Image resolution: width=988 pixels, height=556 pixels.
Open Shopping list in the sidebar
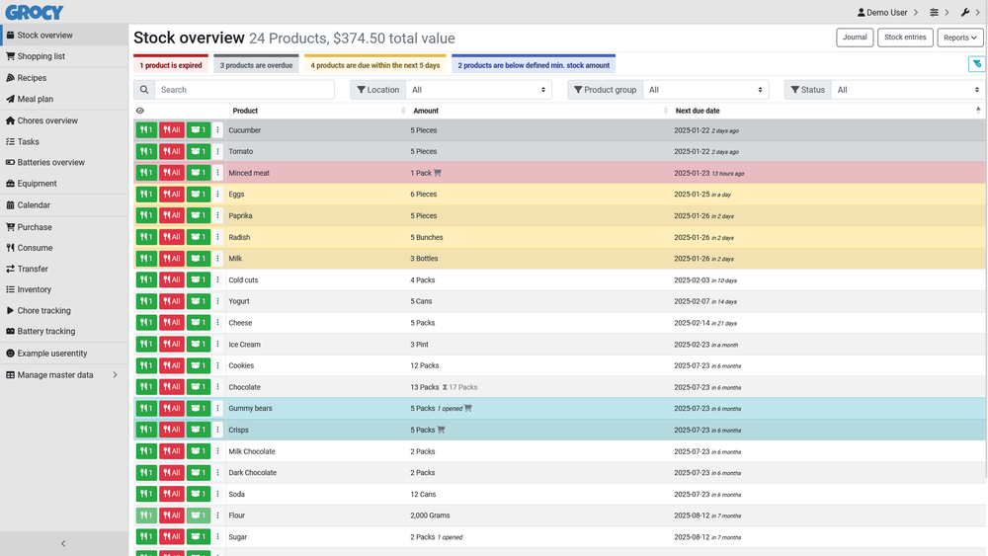click(41, 56)
